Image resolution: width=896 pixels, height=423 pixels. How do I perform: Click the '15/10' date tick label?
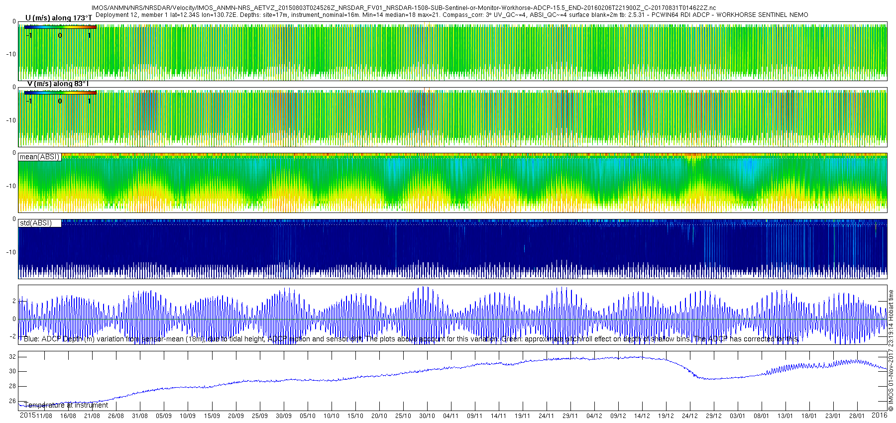pyautogui.click(x=355, y=416)
